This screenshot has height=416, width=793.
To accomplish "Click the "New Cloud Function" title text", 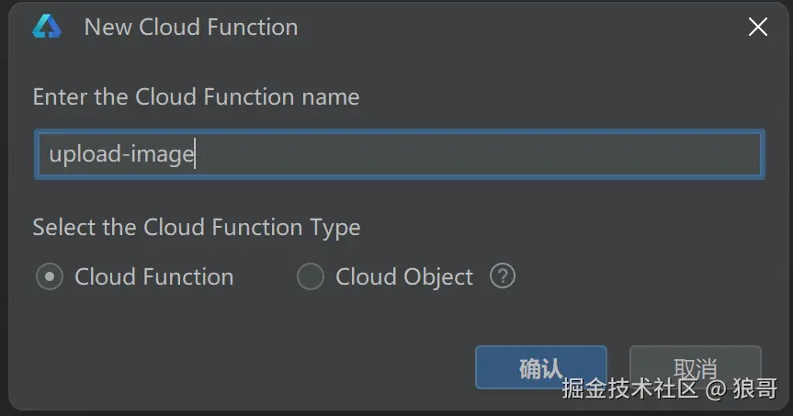I will point(191,28).
